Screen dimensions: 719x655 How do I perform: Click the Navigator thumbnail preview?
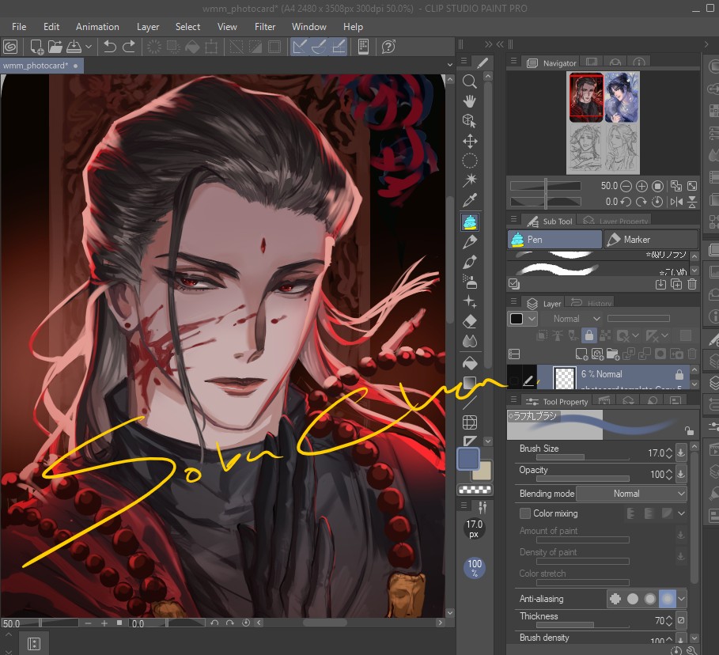click(603, 123)
